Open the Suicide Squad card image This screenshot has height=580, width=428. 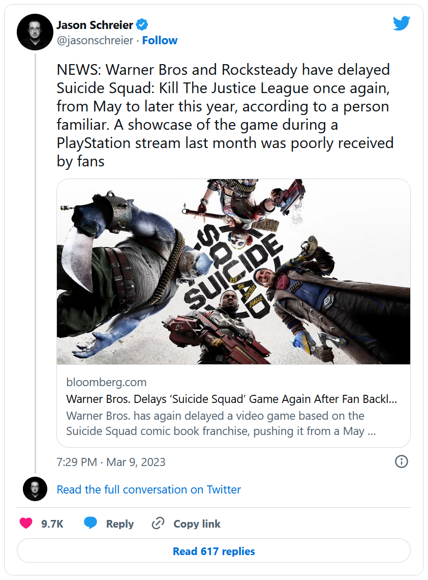tap(233, 272)
